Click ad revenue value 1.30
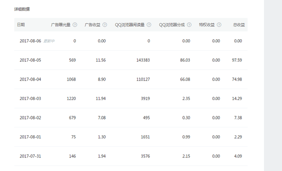 click(x=102, y=137)
